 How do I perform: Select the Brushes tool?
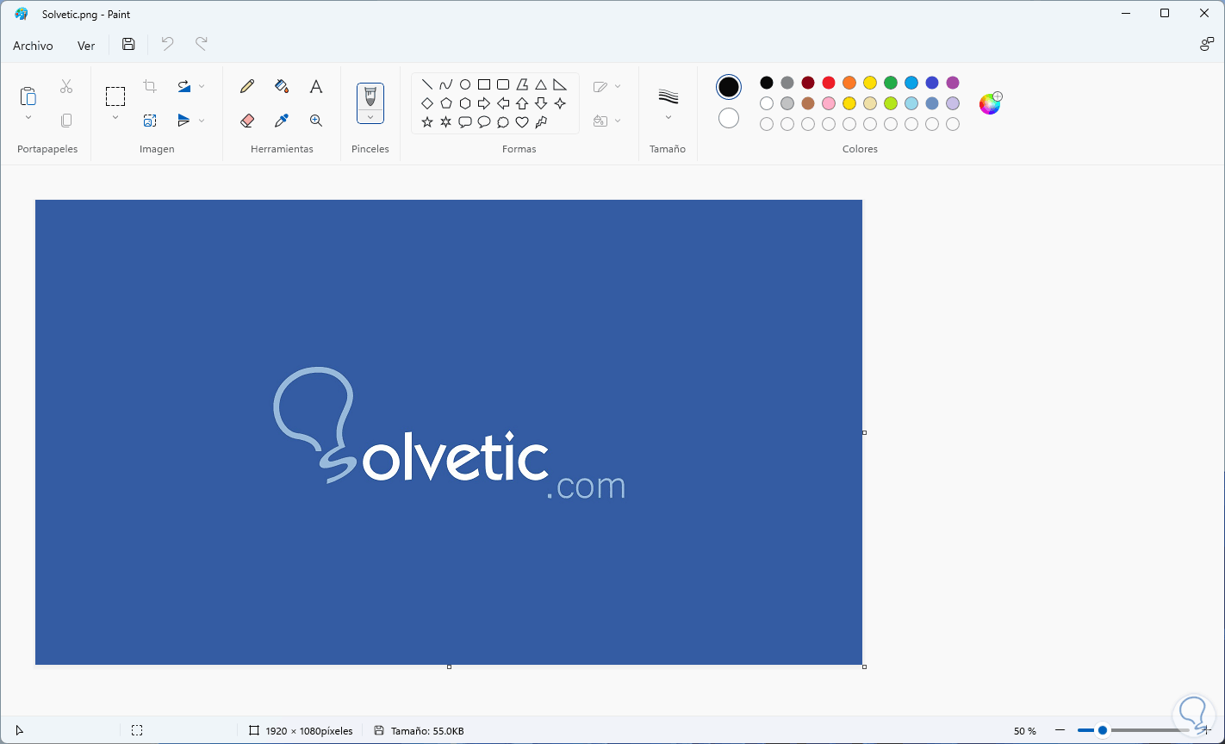pos(370,96)
